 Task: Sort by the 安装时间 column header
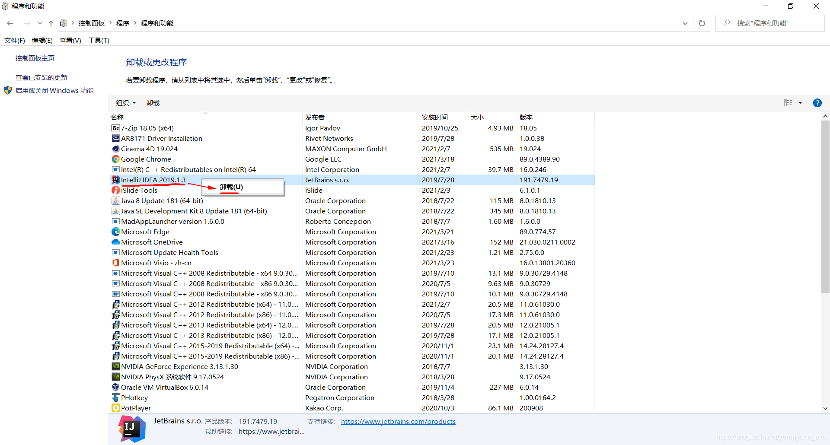(443, 117)
